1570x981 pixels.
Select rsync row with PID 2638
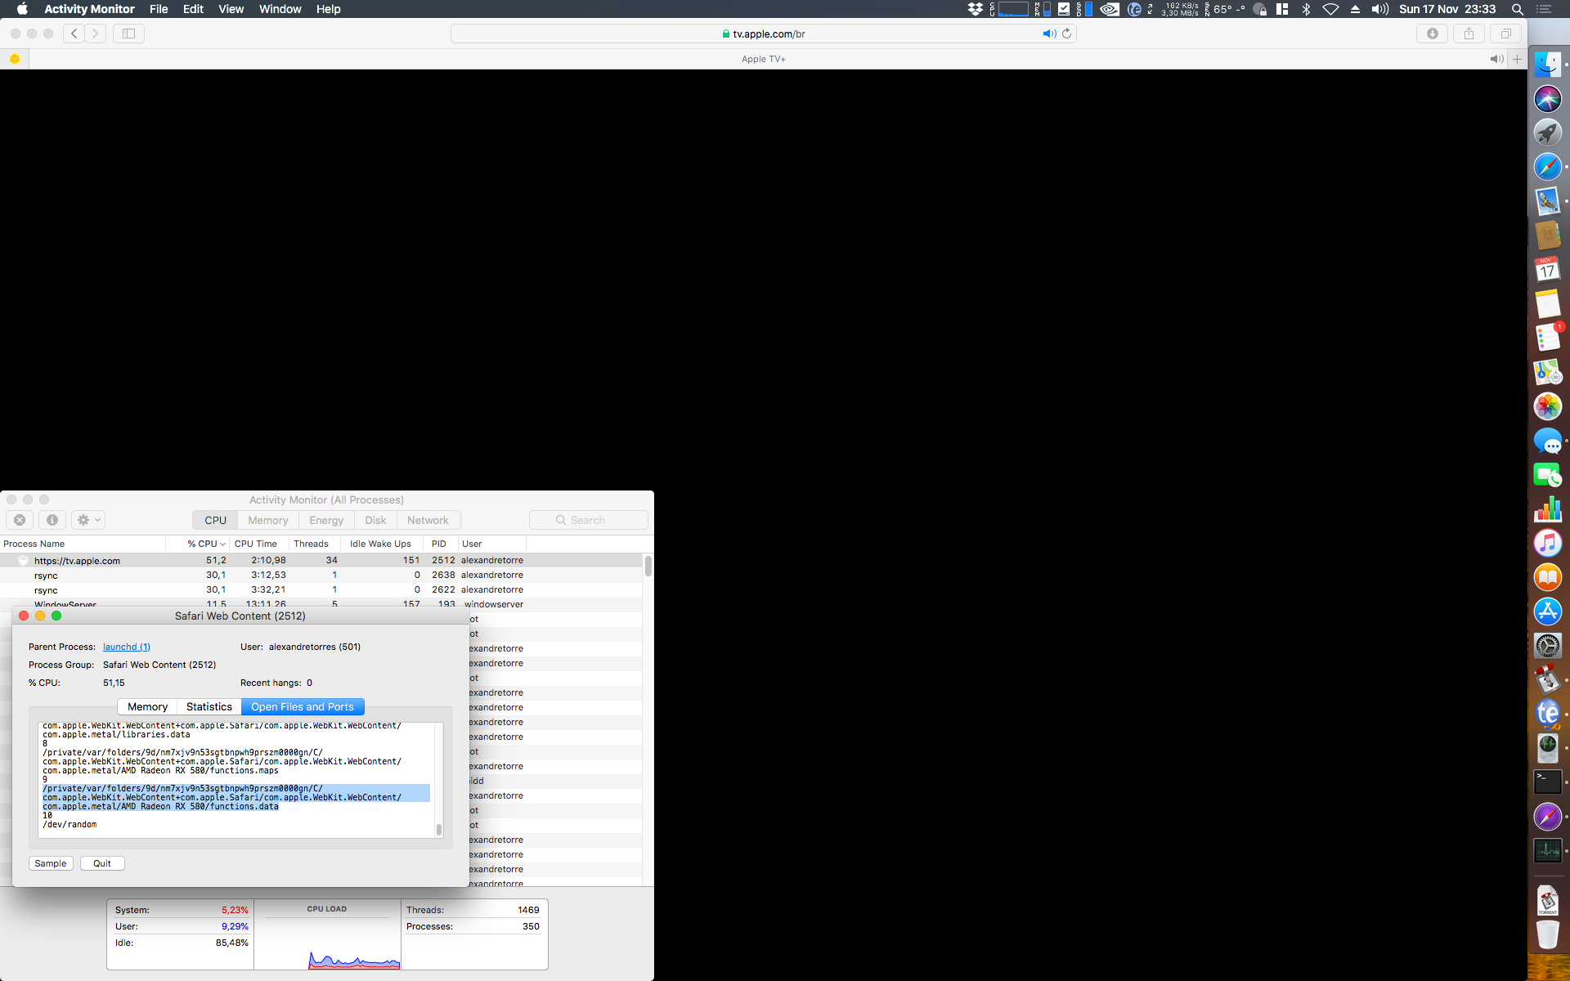pos(321,575)
